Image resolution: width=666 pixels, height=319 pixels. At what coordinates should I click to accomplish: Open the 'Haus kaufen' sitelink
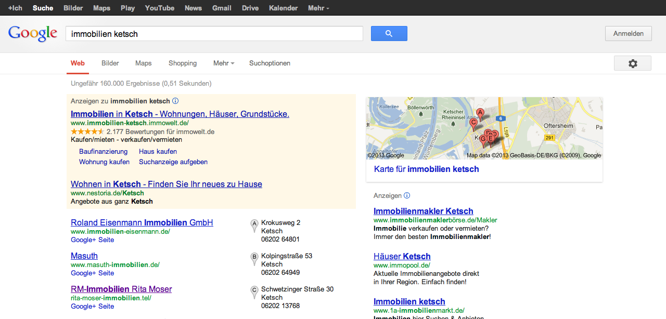158,152
